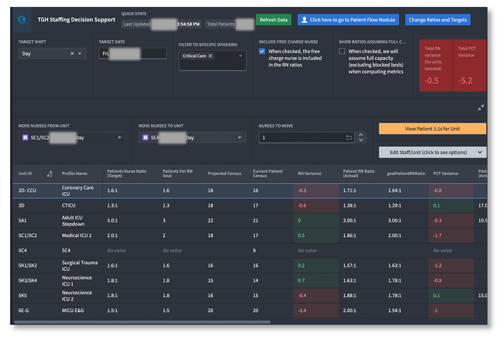Viewport: 503px width, 341px height.
Task: Remove the Critical Care division filter tag
Action: (x=210, y=56)
